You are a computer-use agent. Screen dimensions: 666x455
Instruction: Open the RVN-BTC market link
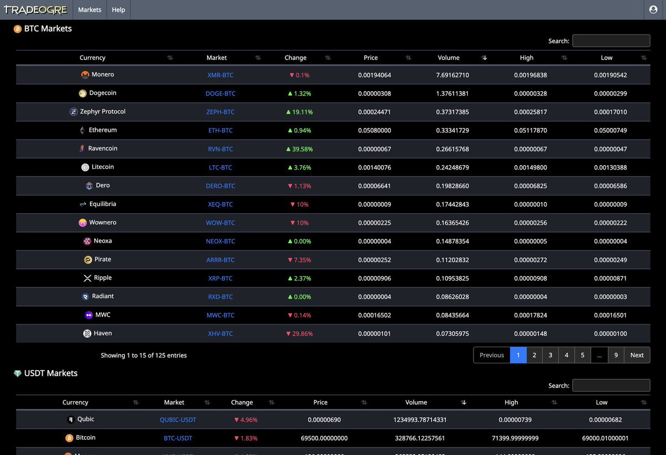coord(220,149)
